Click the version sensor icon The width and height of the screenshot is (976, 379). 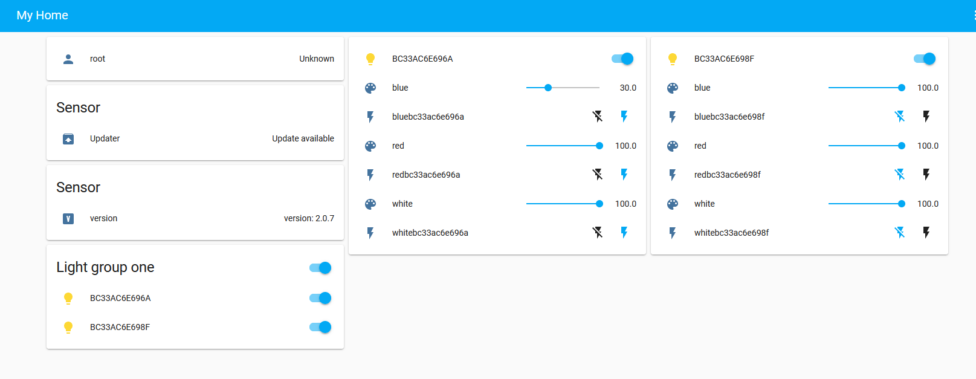pos(68,218)
